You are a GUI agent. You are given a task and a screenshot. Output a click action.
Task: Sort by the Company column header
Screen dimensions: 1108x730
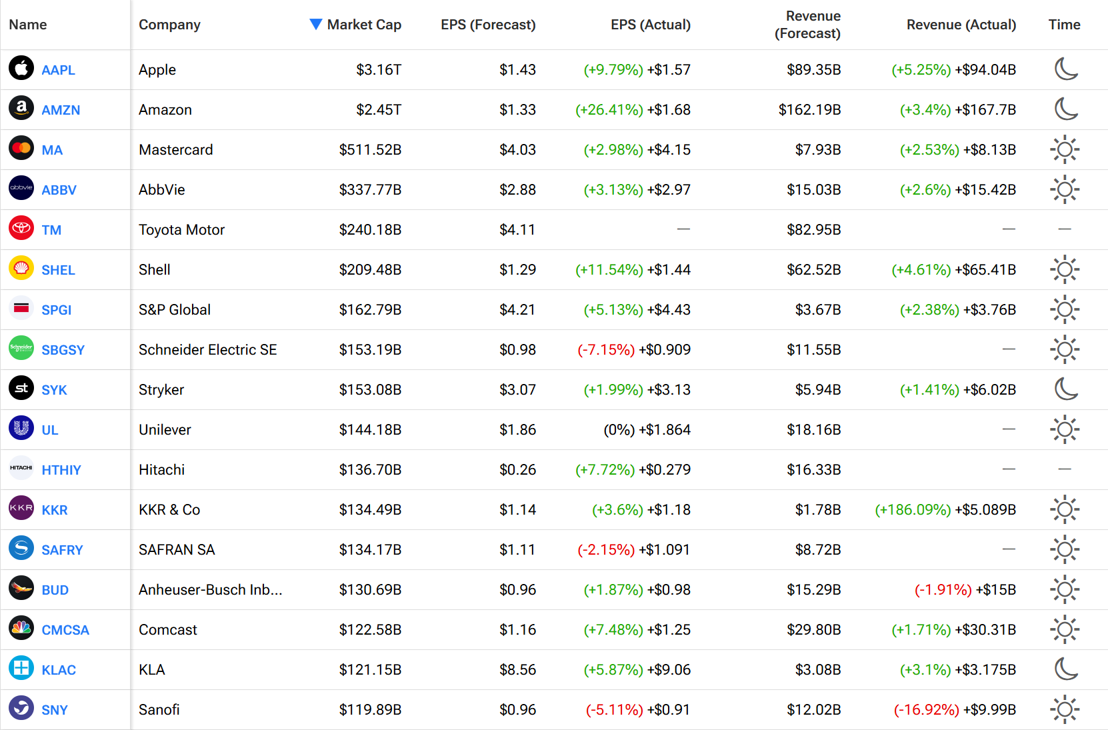click(169, 25)
